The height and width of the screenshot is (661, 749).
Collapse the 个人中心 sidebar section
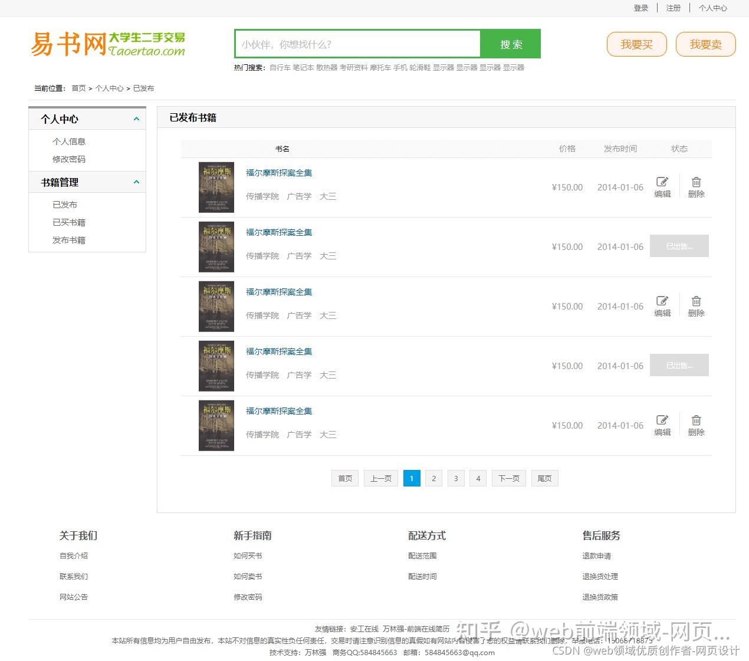136,119
